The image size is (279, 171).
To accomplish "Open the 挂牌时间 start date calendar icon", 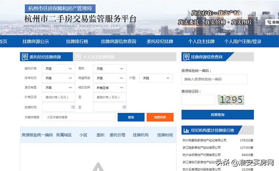I will coord(73,107).
